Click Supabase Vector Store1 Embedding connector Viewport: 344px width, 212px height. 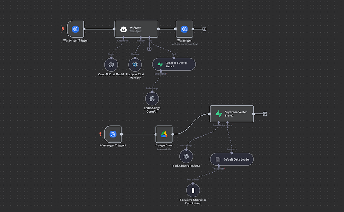[161, 72]
